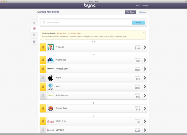Expand Chick-fil-A details with the chevron
The image size is (187, 135).
(x=145, y=121)
